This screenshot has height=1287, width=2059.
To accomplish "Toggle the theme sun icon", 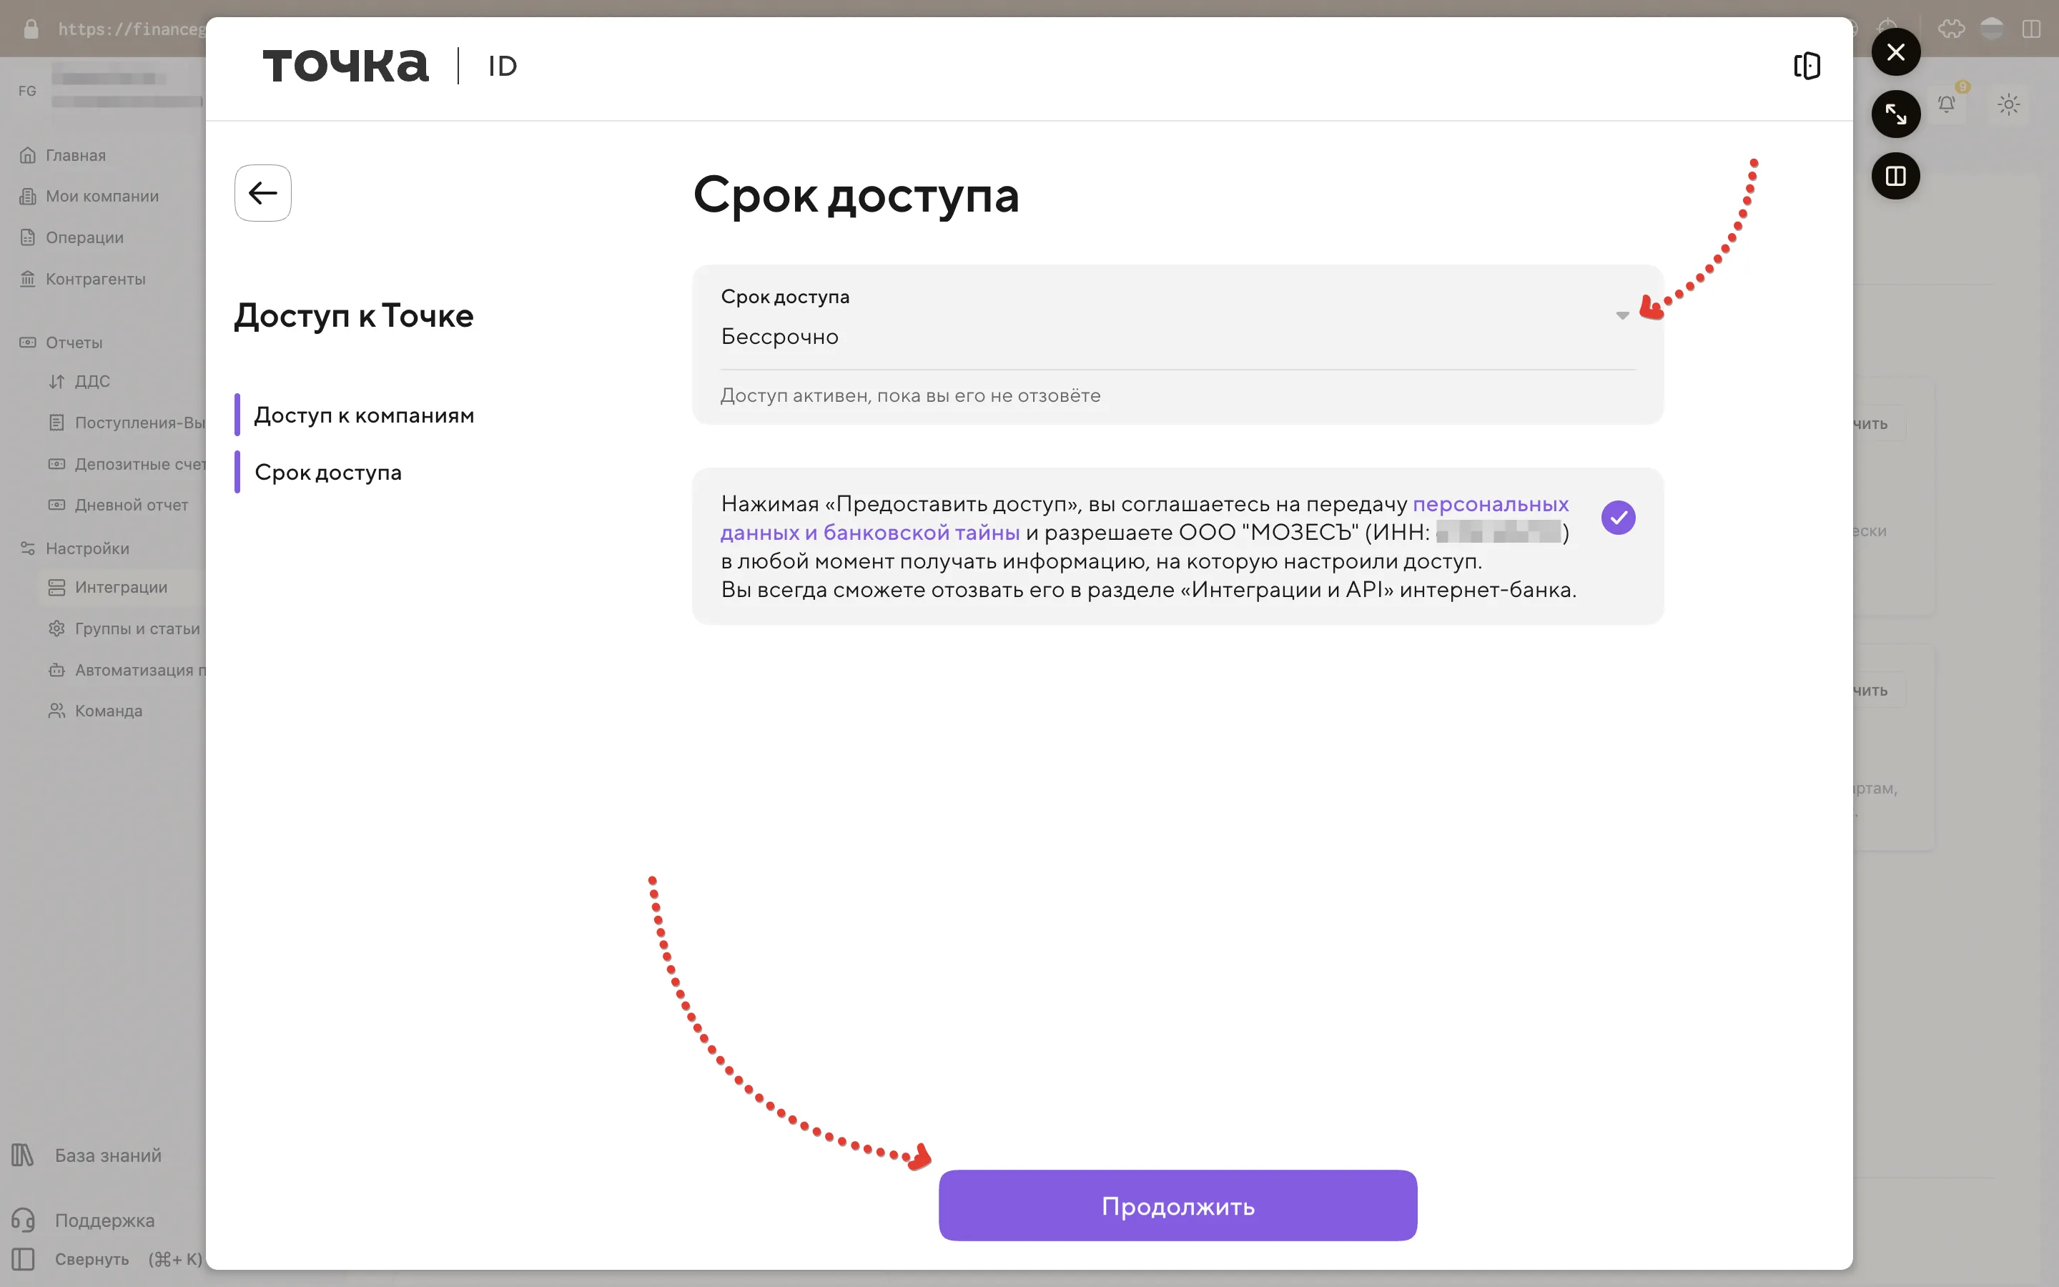I will (x=2009, y=104).
